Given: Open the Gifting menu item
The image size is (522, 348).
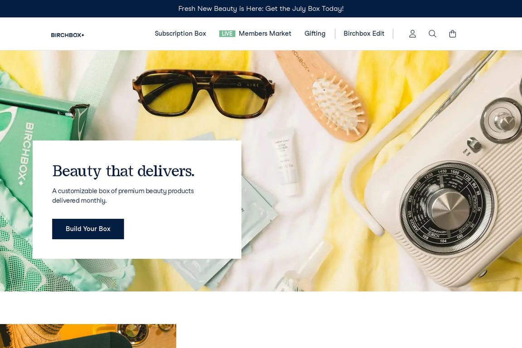Looking at the screenshot, I should pyautogui.click(x=315, y=34).
